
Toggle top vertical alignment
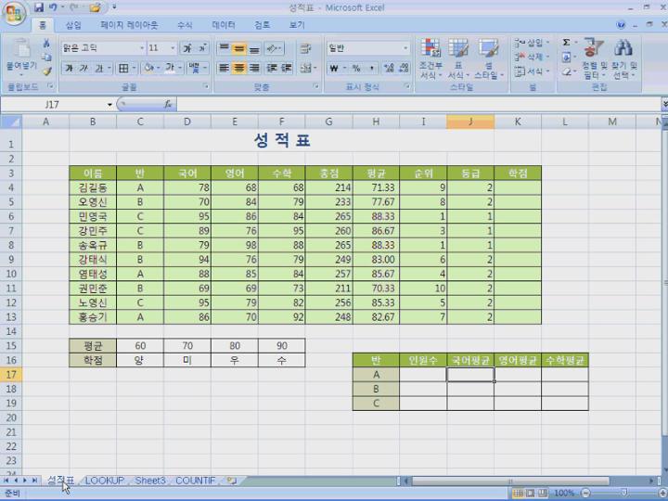point(224,48)
